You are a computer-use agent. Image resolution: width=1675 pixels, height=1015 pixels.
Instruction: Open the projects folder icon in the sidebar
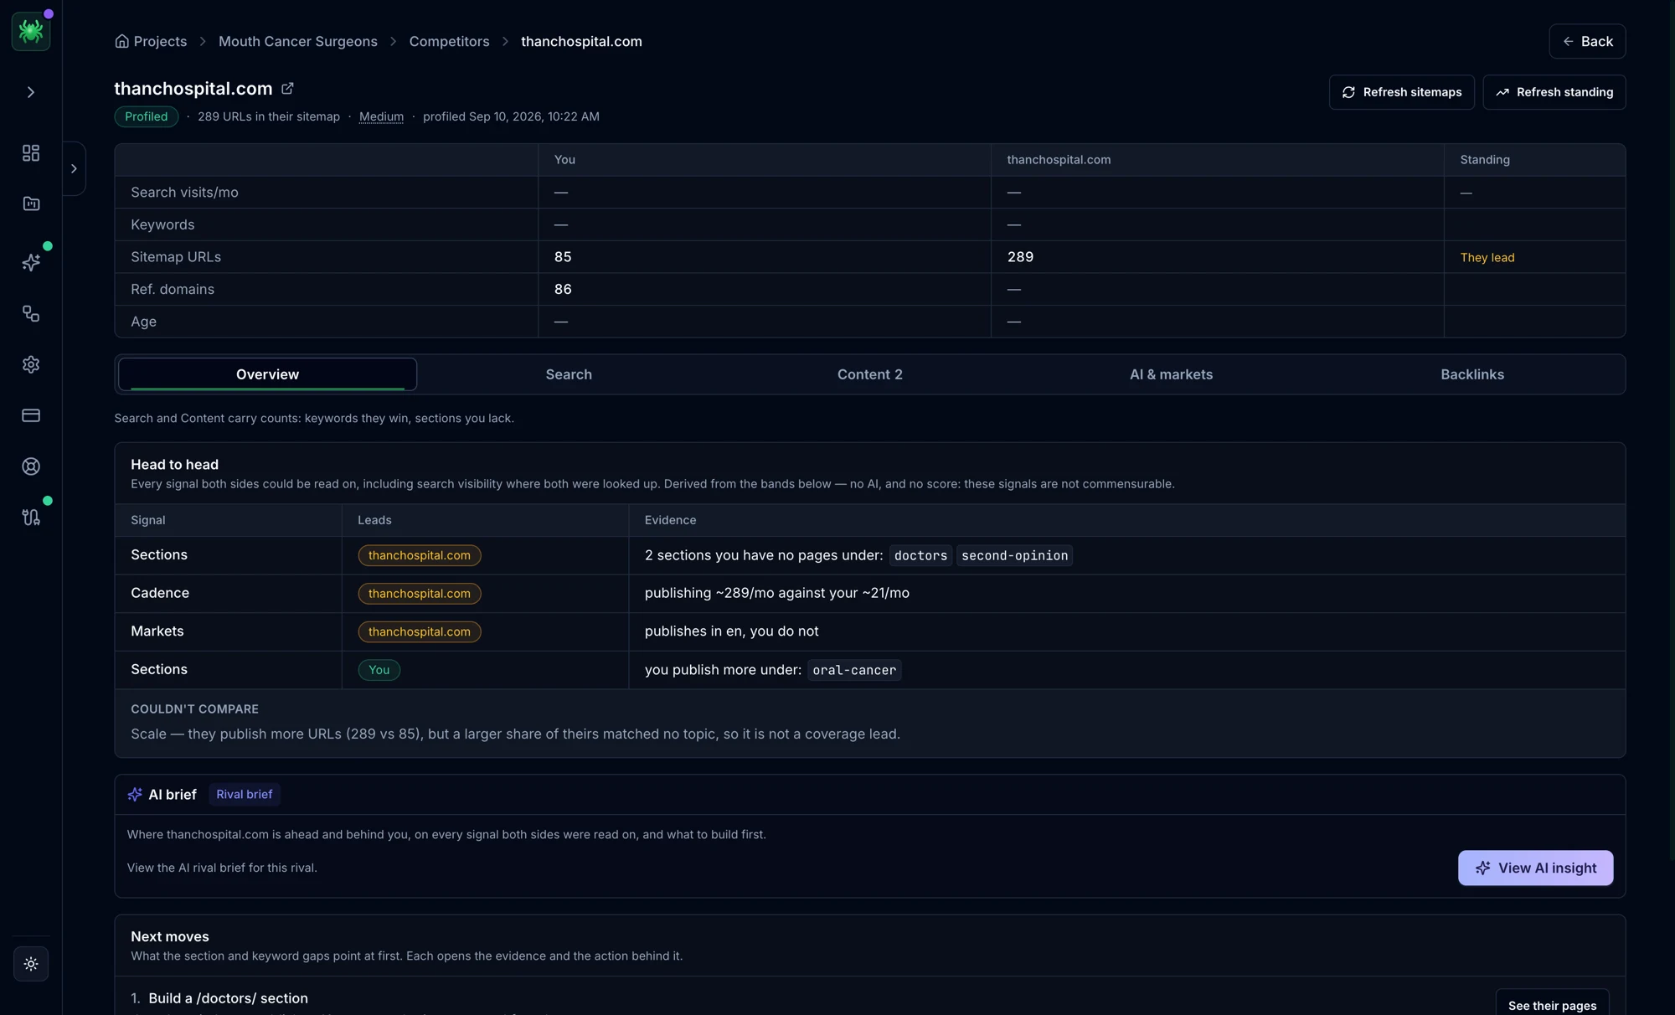31,204
